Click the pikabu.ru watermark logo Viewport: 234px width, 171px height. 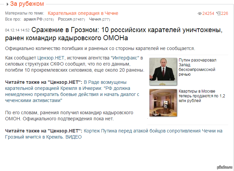225,167
